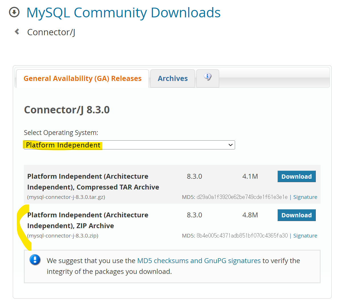Click the Connector/J breadcrumb text
Screen dimensions: 355x302
click(x=51, y=32)
